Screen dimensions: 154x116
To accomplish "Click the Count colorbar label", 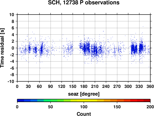I will pyautogui.click(x=84, y=114).
